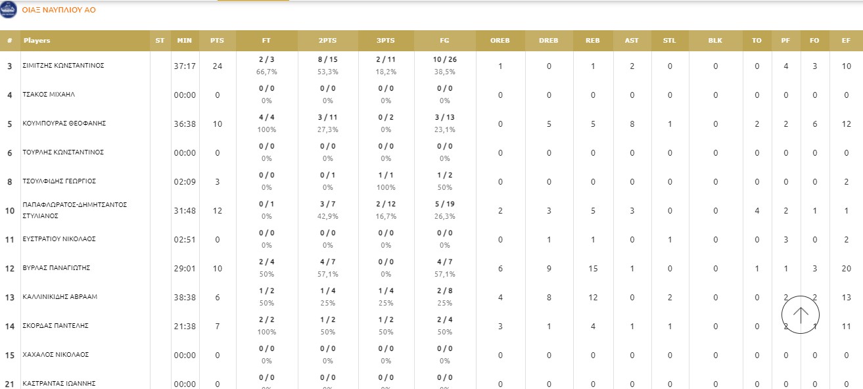Open player ΣΙΜΙΤΖΗΣ ΚΩΝΣΤΑΝΤΙΝΟΣ
The width and height of the screenshot is (863, 389).
coord(64,66)
